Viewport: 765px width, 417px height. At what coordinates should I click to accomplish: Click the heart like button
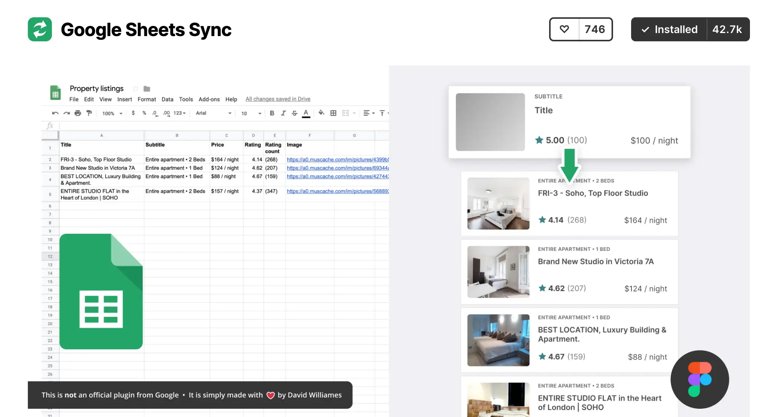[x=564, y=29]
